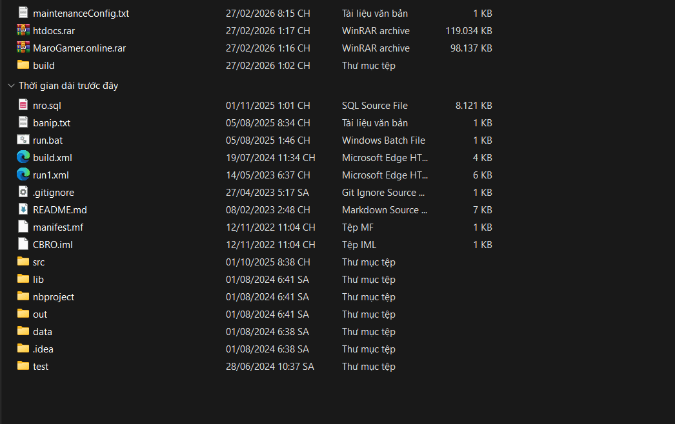675x424 pixels.
Task: Select the "Thời gian dài trước đây" group header
Action: 68,86
